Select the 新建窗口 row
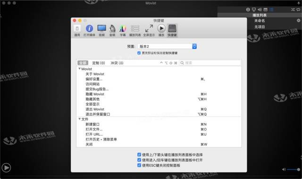Viewport: 302px width, 179px height. [159, 124]
